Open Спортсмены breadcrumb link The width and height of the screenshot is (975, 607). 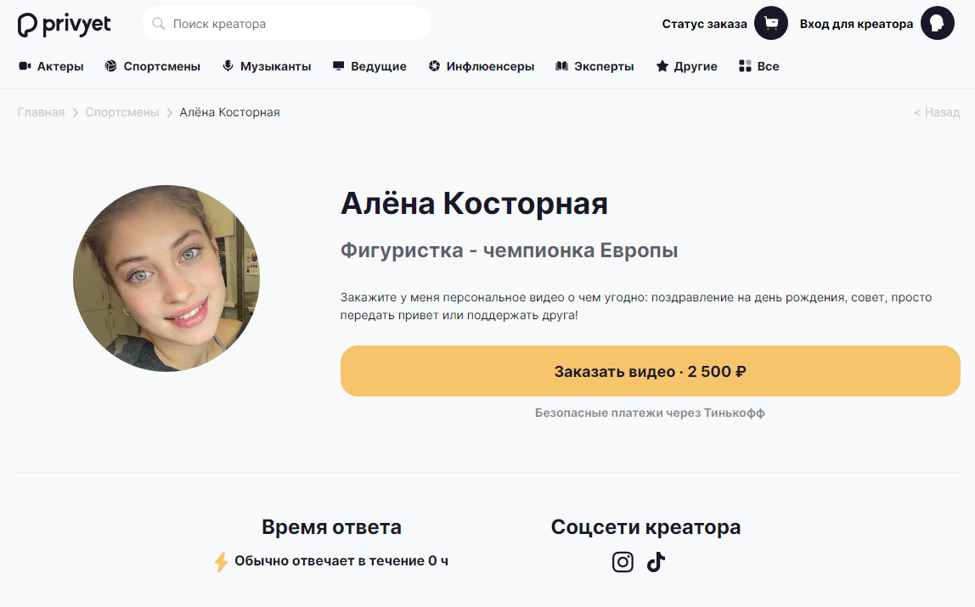click(x=122, y=112)
